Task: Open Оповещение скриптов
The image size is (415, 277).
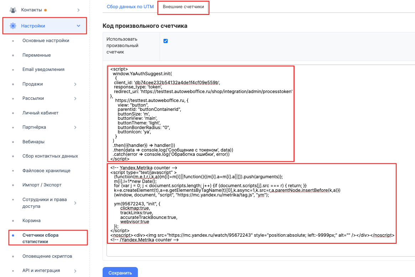Action: pos(47,256)
